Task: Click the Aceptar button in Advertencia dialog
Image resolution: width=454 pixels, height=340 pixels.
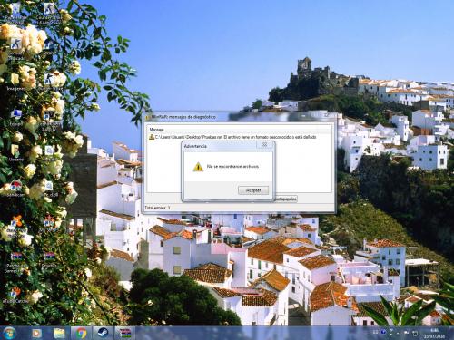Action: (253, 190)
